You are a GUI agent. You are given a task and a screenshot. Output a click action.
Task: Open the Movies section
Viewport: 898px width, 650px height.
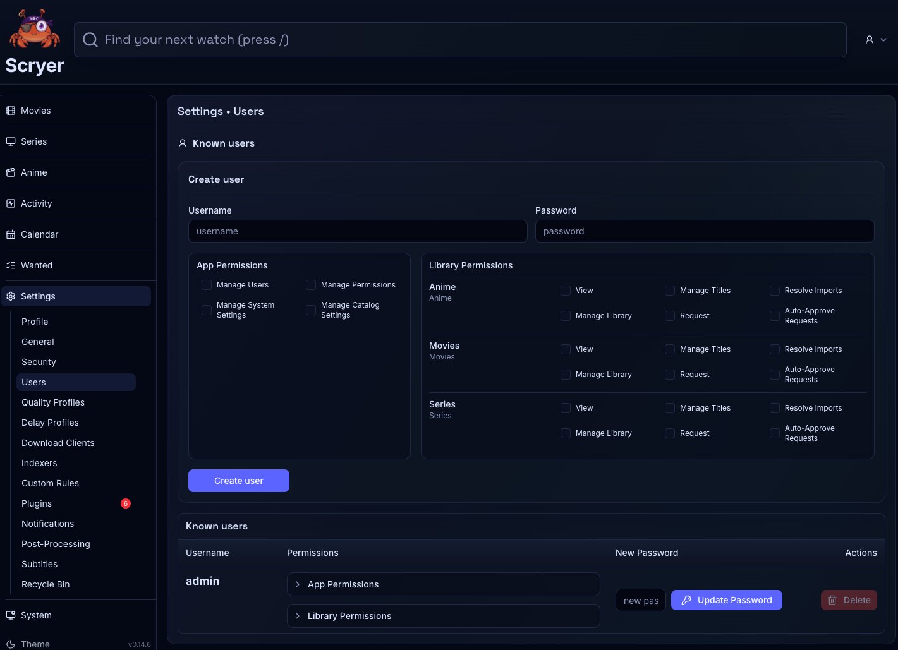[x=78, y=111]
